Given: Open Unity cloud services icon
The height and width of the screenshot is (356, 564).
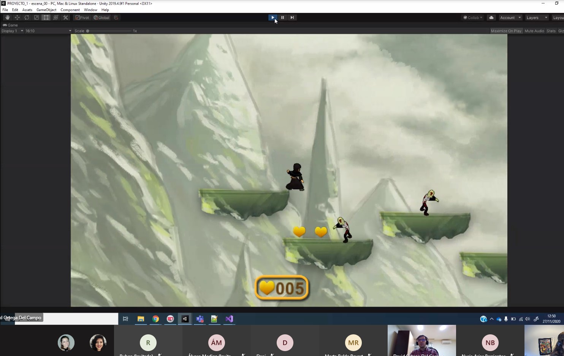Looking at the screenshot, I should [491, 17].
